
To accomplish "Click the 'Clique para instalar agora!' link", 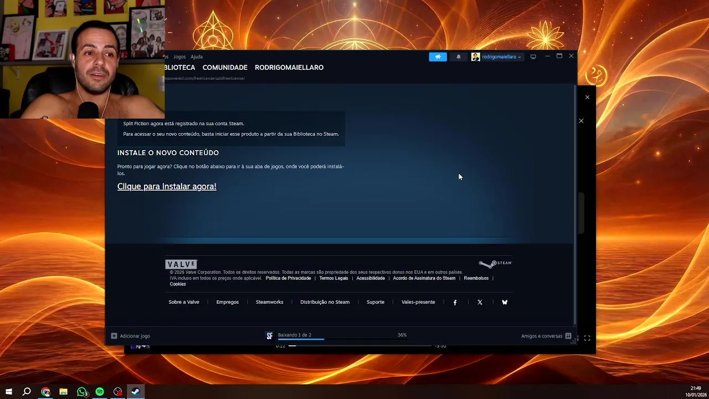I will coord(167,186).
